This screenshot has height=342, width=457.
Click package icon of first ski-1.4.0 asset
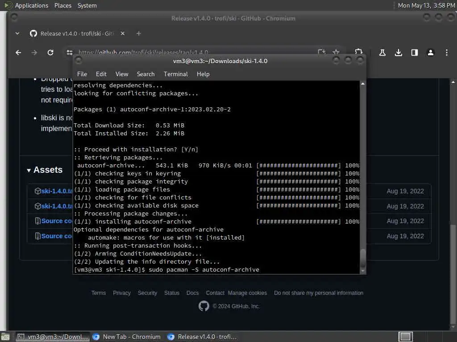click(37, 191)
